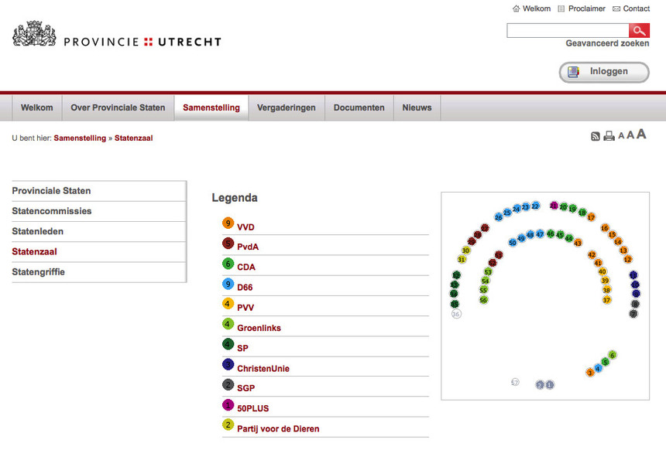Screen dimensions: 666x450
Task: Click the printer icon to print page
Action: [x=609, y=136]
